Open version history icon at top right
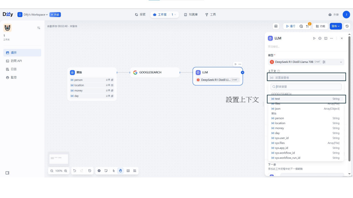 pos(347,26)
